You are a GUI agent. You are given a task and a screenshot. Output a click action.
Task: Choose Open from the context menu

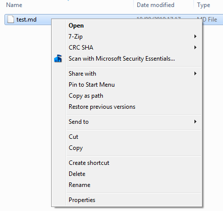pos(126,26)
